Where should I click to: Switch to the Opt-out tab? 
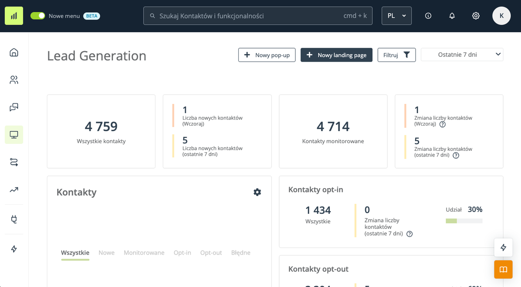coord(211,253)
